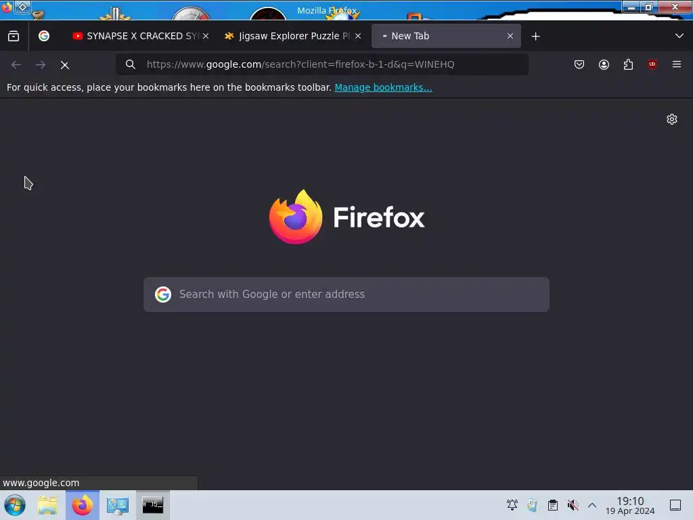Follow the Manage bookmarks link
The width and height of the screenshot is (693, 520).
pos(383,87)
